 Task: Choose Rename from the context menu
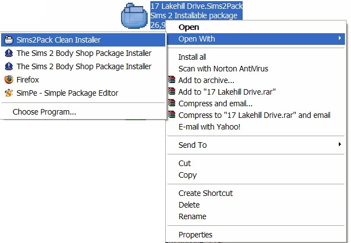[x=192, y=216]
